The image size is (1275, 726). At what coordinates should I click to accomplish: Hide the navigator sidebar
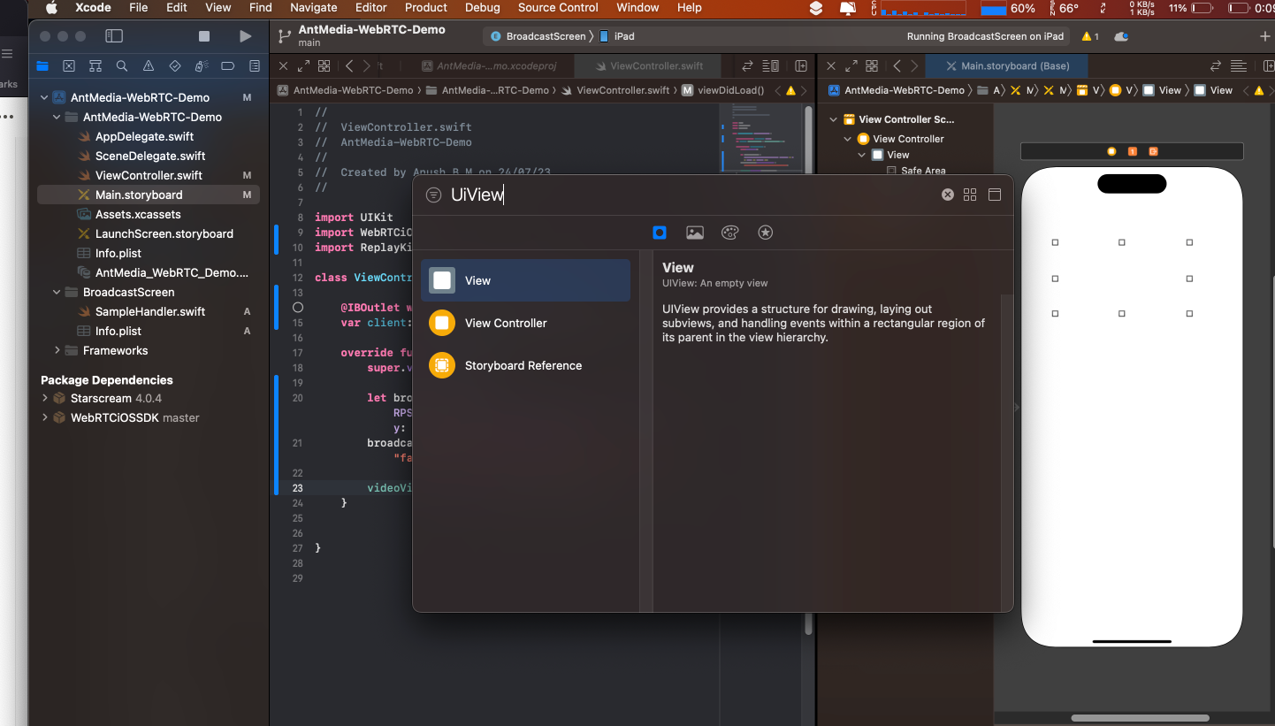coord(114,36)
